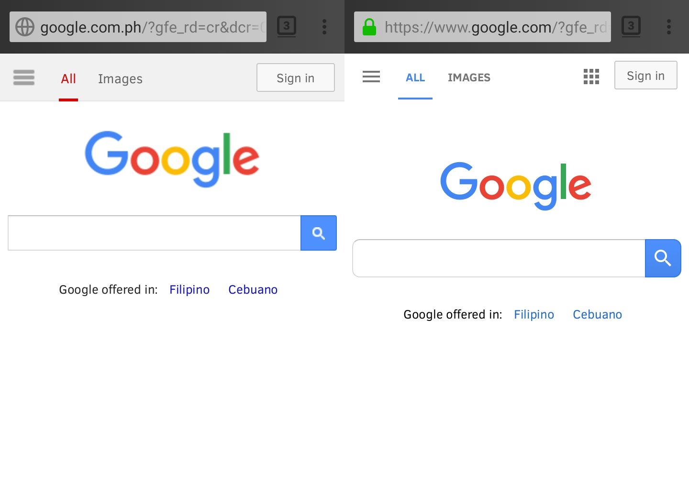Focus the left page's search box

(154, 233)
